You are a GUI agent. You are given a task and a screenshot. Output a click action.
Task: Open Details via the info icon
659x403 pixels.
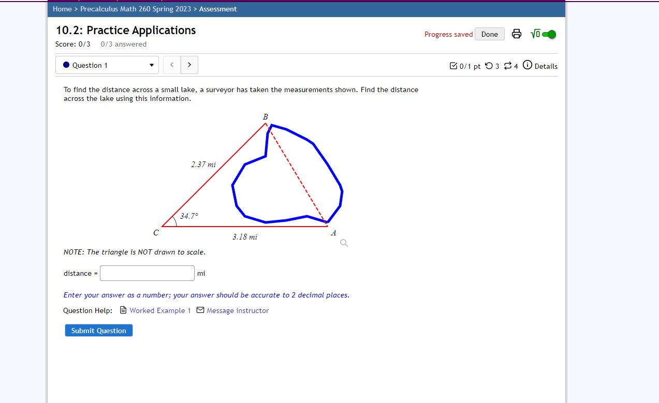click(528, 65)
